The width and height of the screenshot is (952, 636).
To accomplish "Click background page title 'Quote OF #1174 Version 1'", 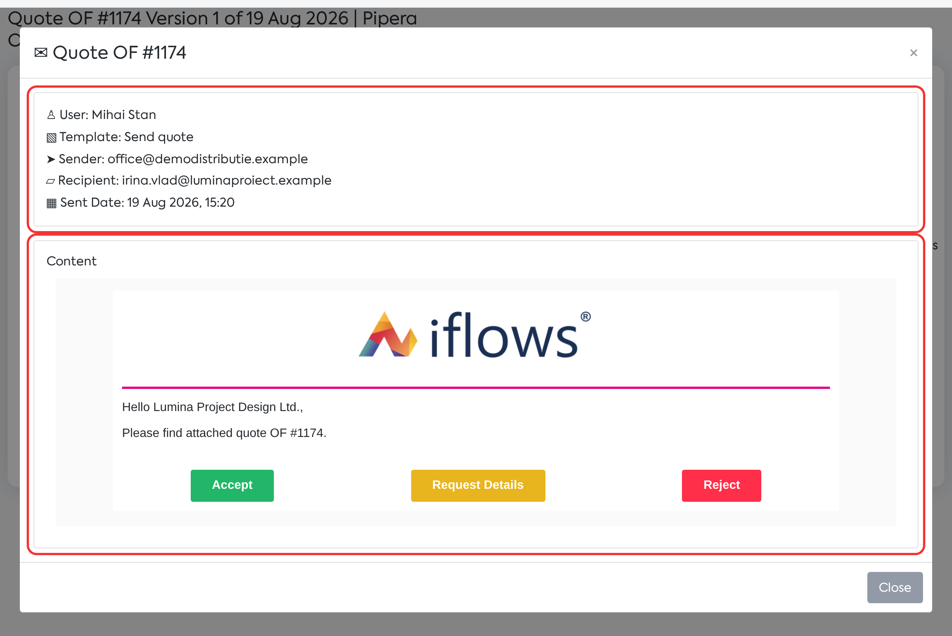I will 114,18.
